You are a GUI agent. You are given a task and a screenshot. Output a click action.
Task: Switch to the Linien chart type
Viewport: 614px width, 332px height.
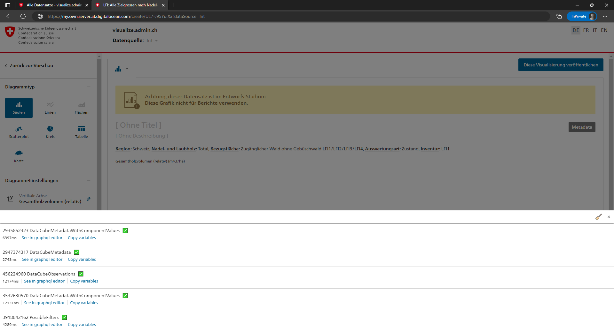point(50,108)
